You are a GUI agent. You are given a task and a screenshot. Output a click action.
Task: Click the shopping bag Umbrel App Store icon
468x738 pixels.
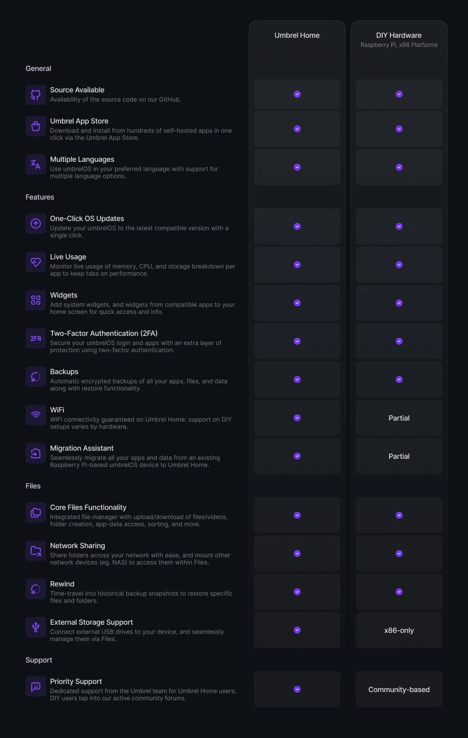click(x=36, y=126)
